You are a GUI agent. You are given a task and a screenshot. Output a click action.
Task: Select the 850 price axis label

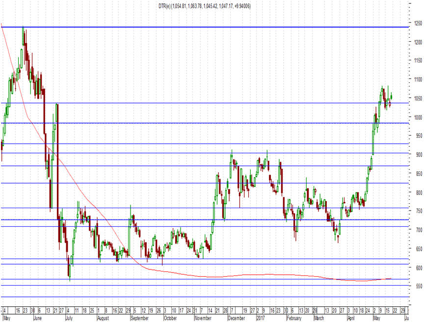tap(419, 174)
